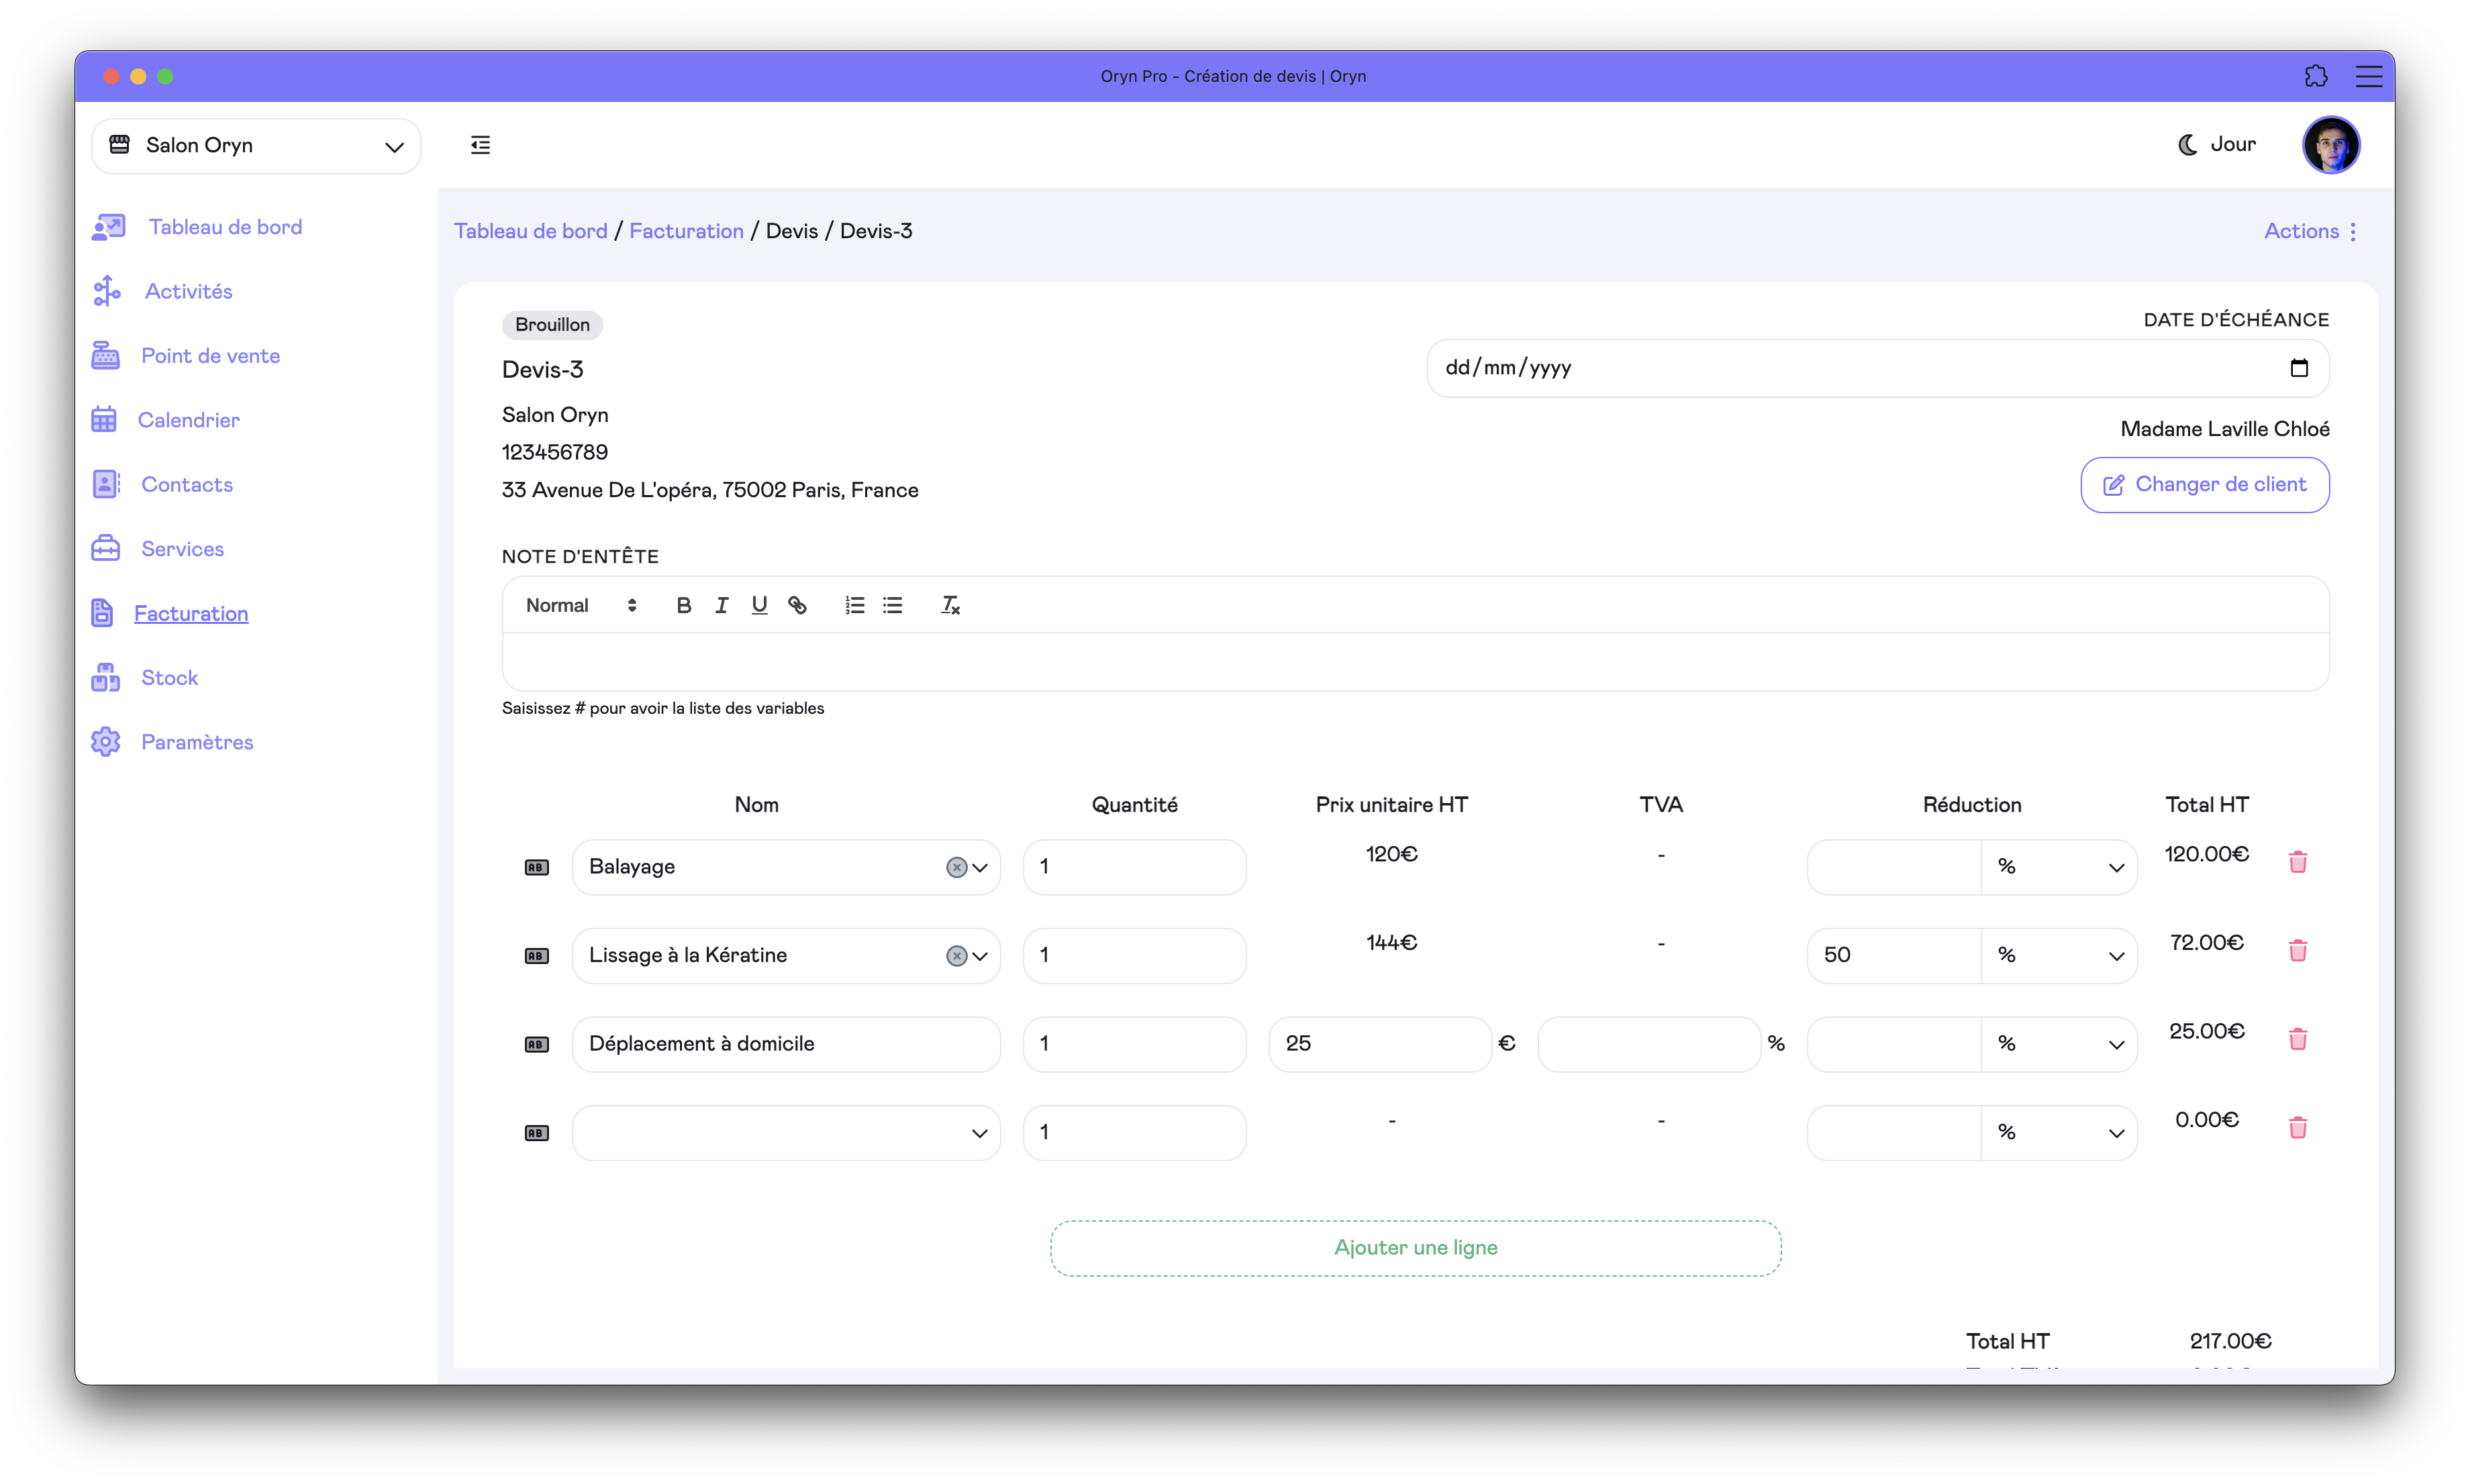The image size is (2470, 1484).
Task: Delete the Balayage line
Action: coord(2297,862)
